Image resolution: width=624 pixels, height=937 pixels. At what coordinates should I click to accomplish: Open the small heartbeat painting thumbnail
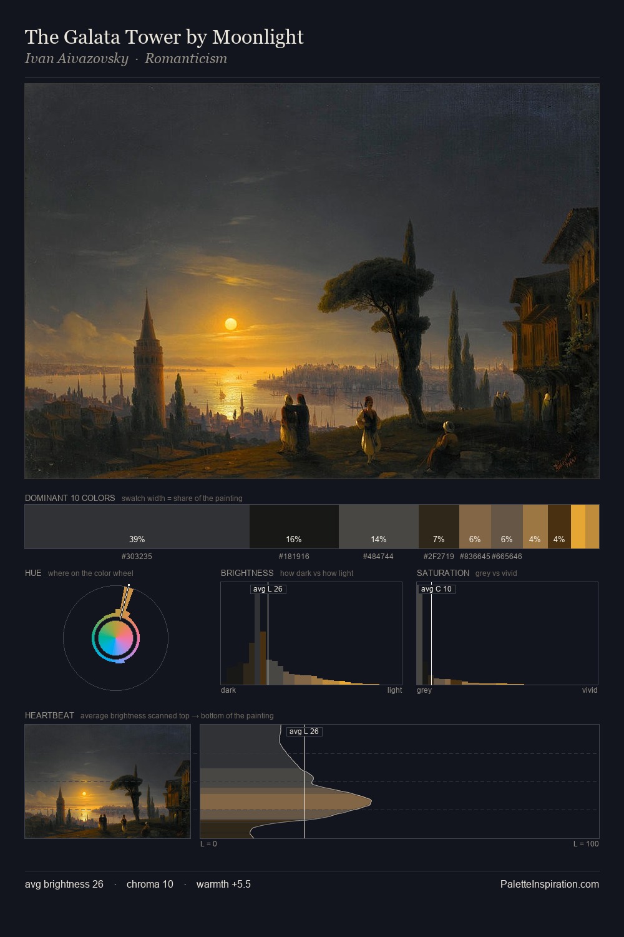(x=107, y=781)
